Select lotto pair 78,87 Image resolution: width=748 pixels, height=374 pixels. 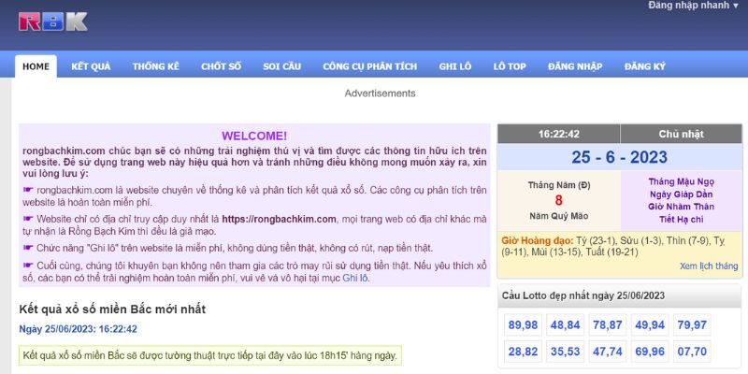point(607,325)
